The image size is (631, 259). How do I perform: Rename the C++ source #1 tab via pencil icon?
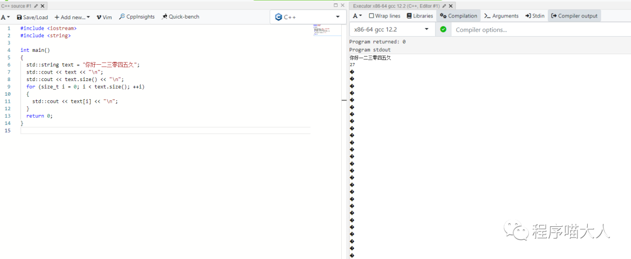pos(36,5)
